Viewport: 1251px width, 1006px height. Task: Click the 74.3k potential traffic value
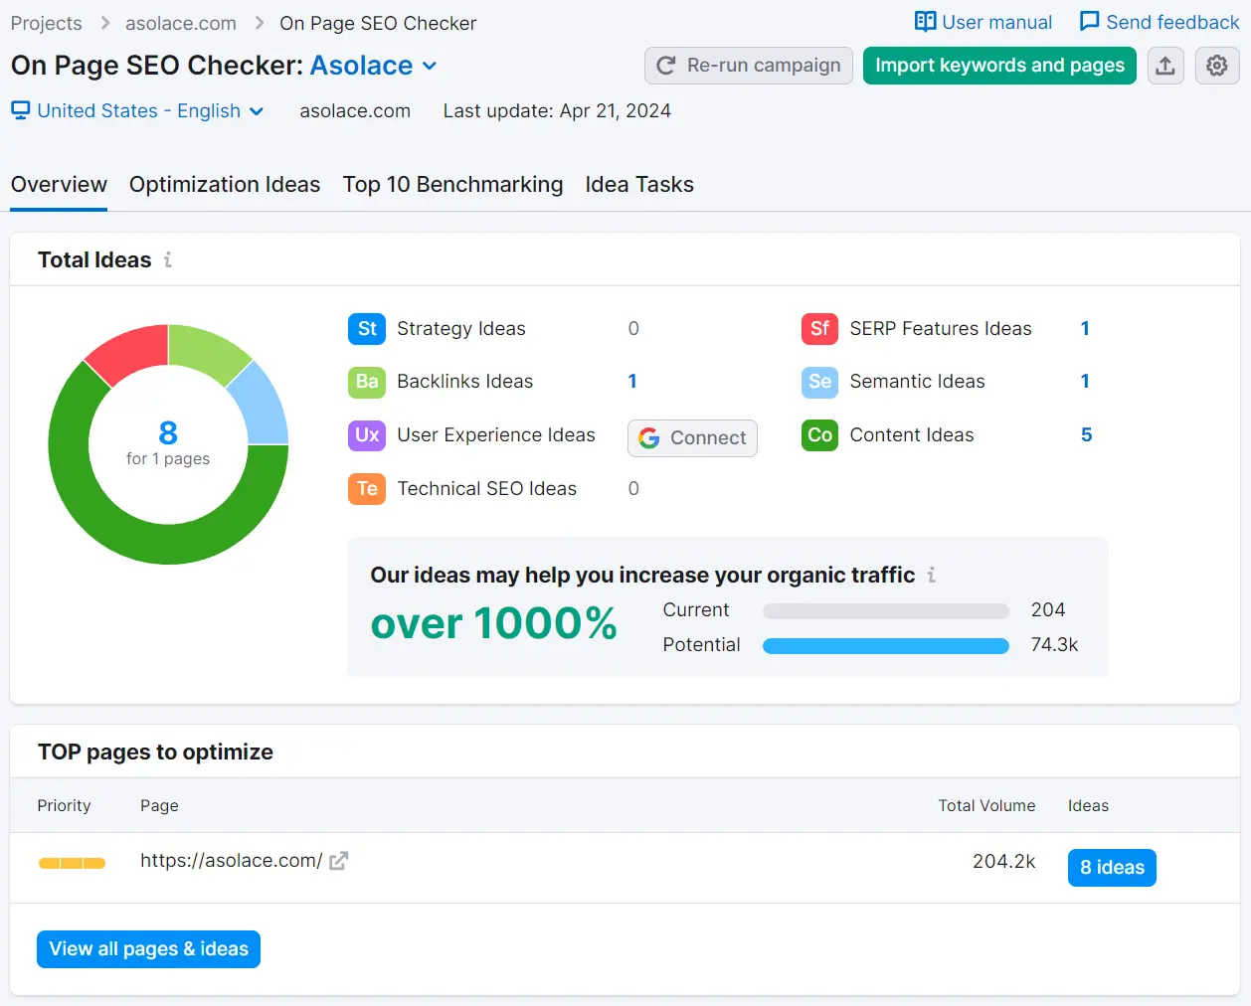coord(1054,645)
